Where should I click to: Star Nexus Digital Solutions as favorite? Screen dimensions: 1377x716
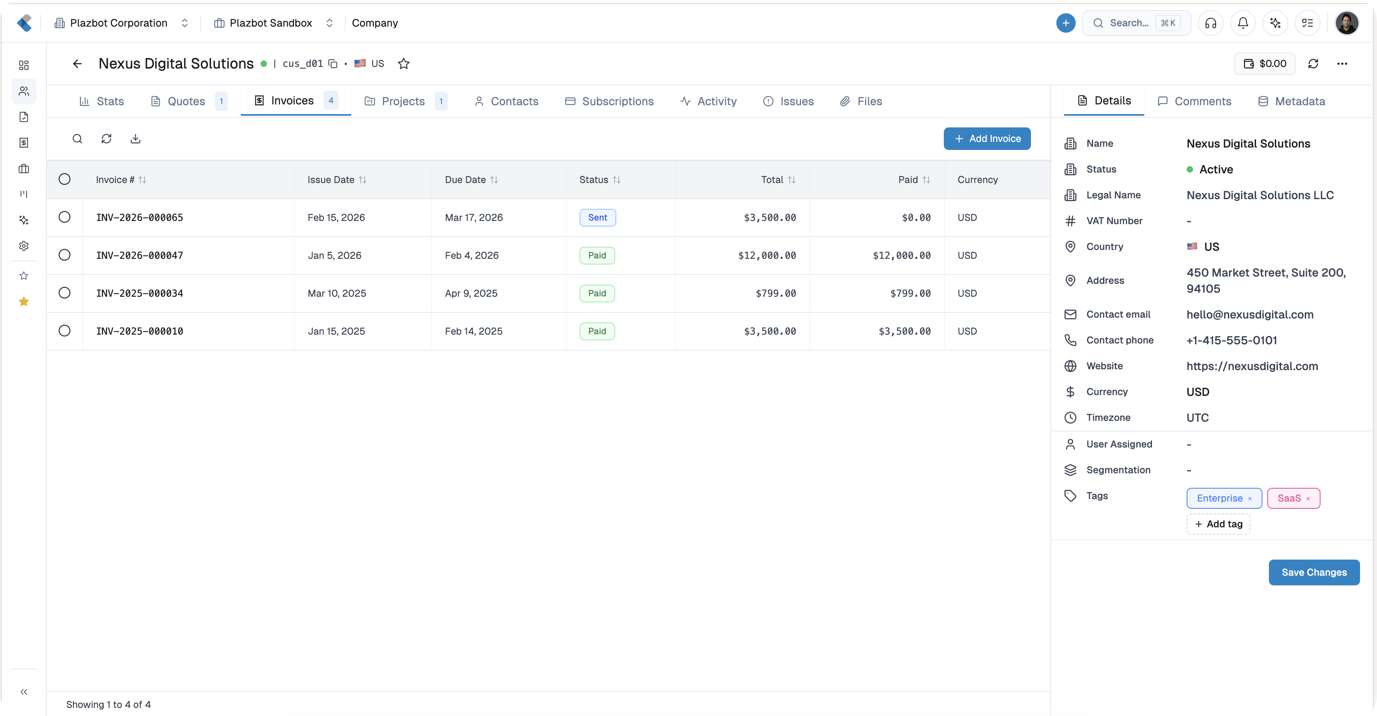click(x=404, y=64)
